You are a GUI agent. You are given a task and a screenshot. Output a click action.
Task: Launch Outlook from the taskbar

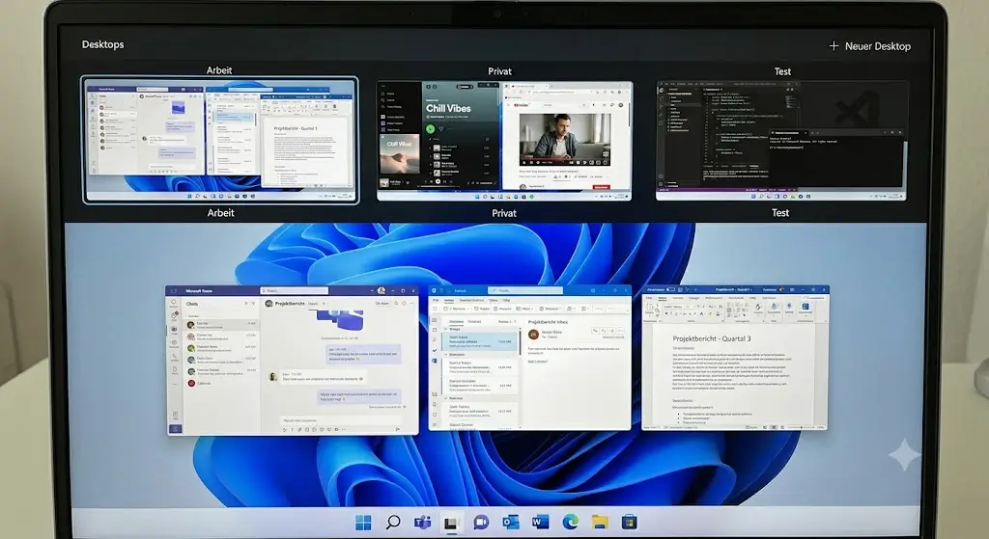(510, 522)
